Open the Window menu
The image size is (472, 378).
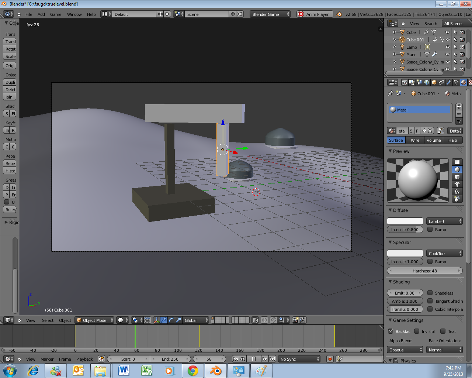74,14
